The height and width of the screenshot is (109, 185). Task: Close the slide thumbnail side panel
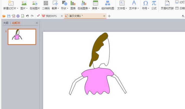point(37,23)
